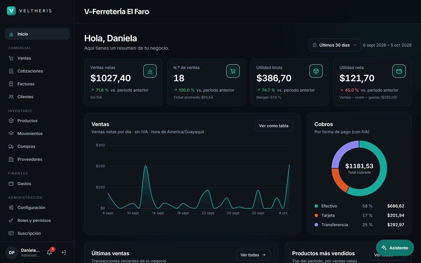Open notifications bell with badge
The width and height of the screenshot is (421, 263).
[x=49, y=252]
